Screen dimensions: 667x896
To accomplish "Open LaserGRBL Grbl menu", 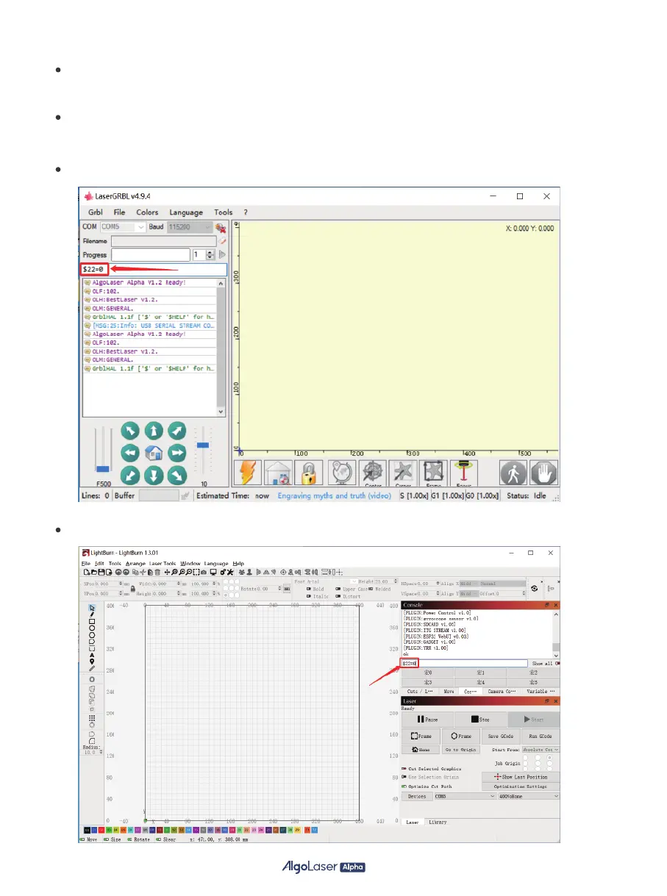I will tap(96, 212).
